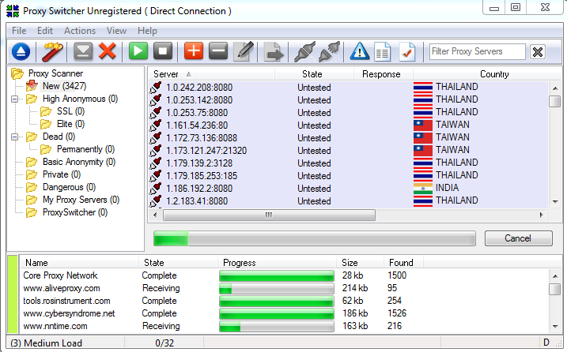Select proxy 1.173.121.247:21320 row
This screenshot has height=352, width=567.
coord(349,151)
